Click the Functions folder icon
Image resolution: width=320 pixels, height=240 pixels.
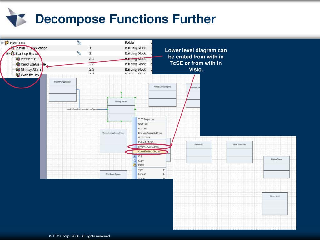click(7, 42)
